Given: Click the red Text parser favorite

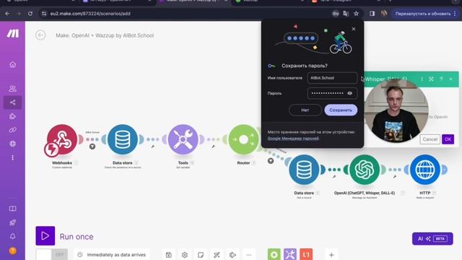Looking at the screenshot, I should (x=306, y=254).
